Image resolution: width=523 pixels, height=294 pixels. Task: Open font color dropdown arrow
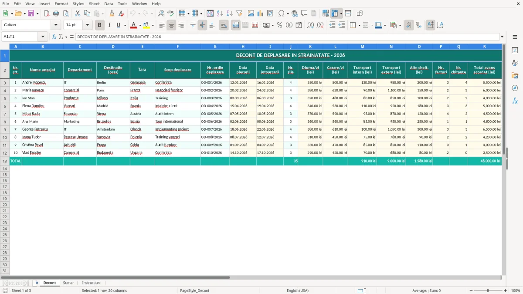140,25
